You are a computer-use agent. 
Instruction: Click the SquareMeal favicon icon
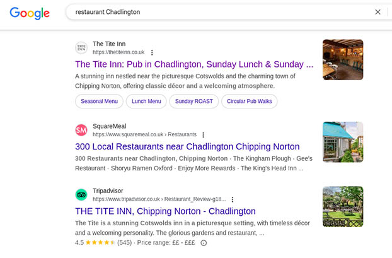click(81, 130)
